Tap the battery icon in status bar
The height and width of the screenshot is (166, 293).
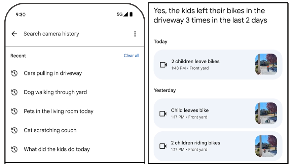coord(131,14)
